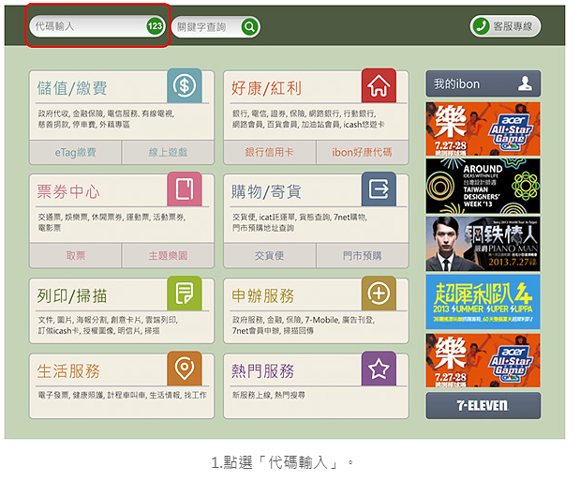Click the 關鍵字查詢 search field
The image size is (580, 482).
point(216,26)
